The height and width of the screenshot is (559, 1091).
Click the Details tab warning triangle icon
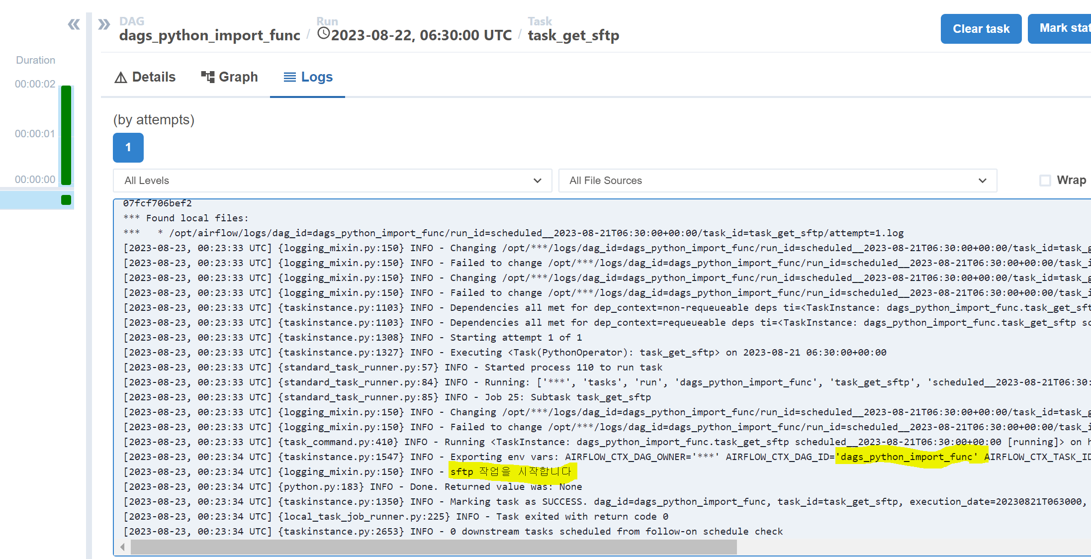pos(120,78)
